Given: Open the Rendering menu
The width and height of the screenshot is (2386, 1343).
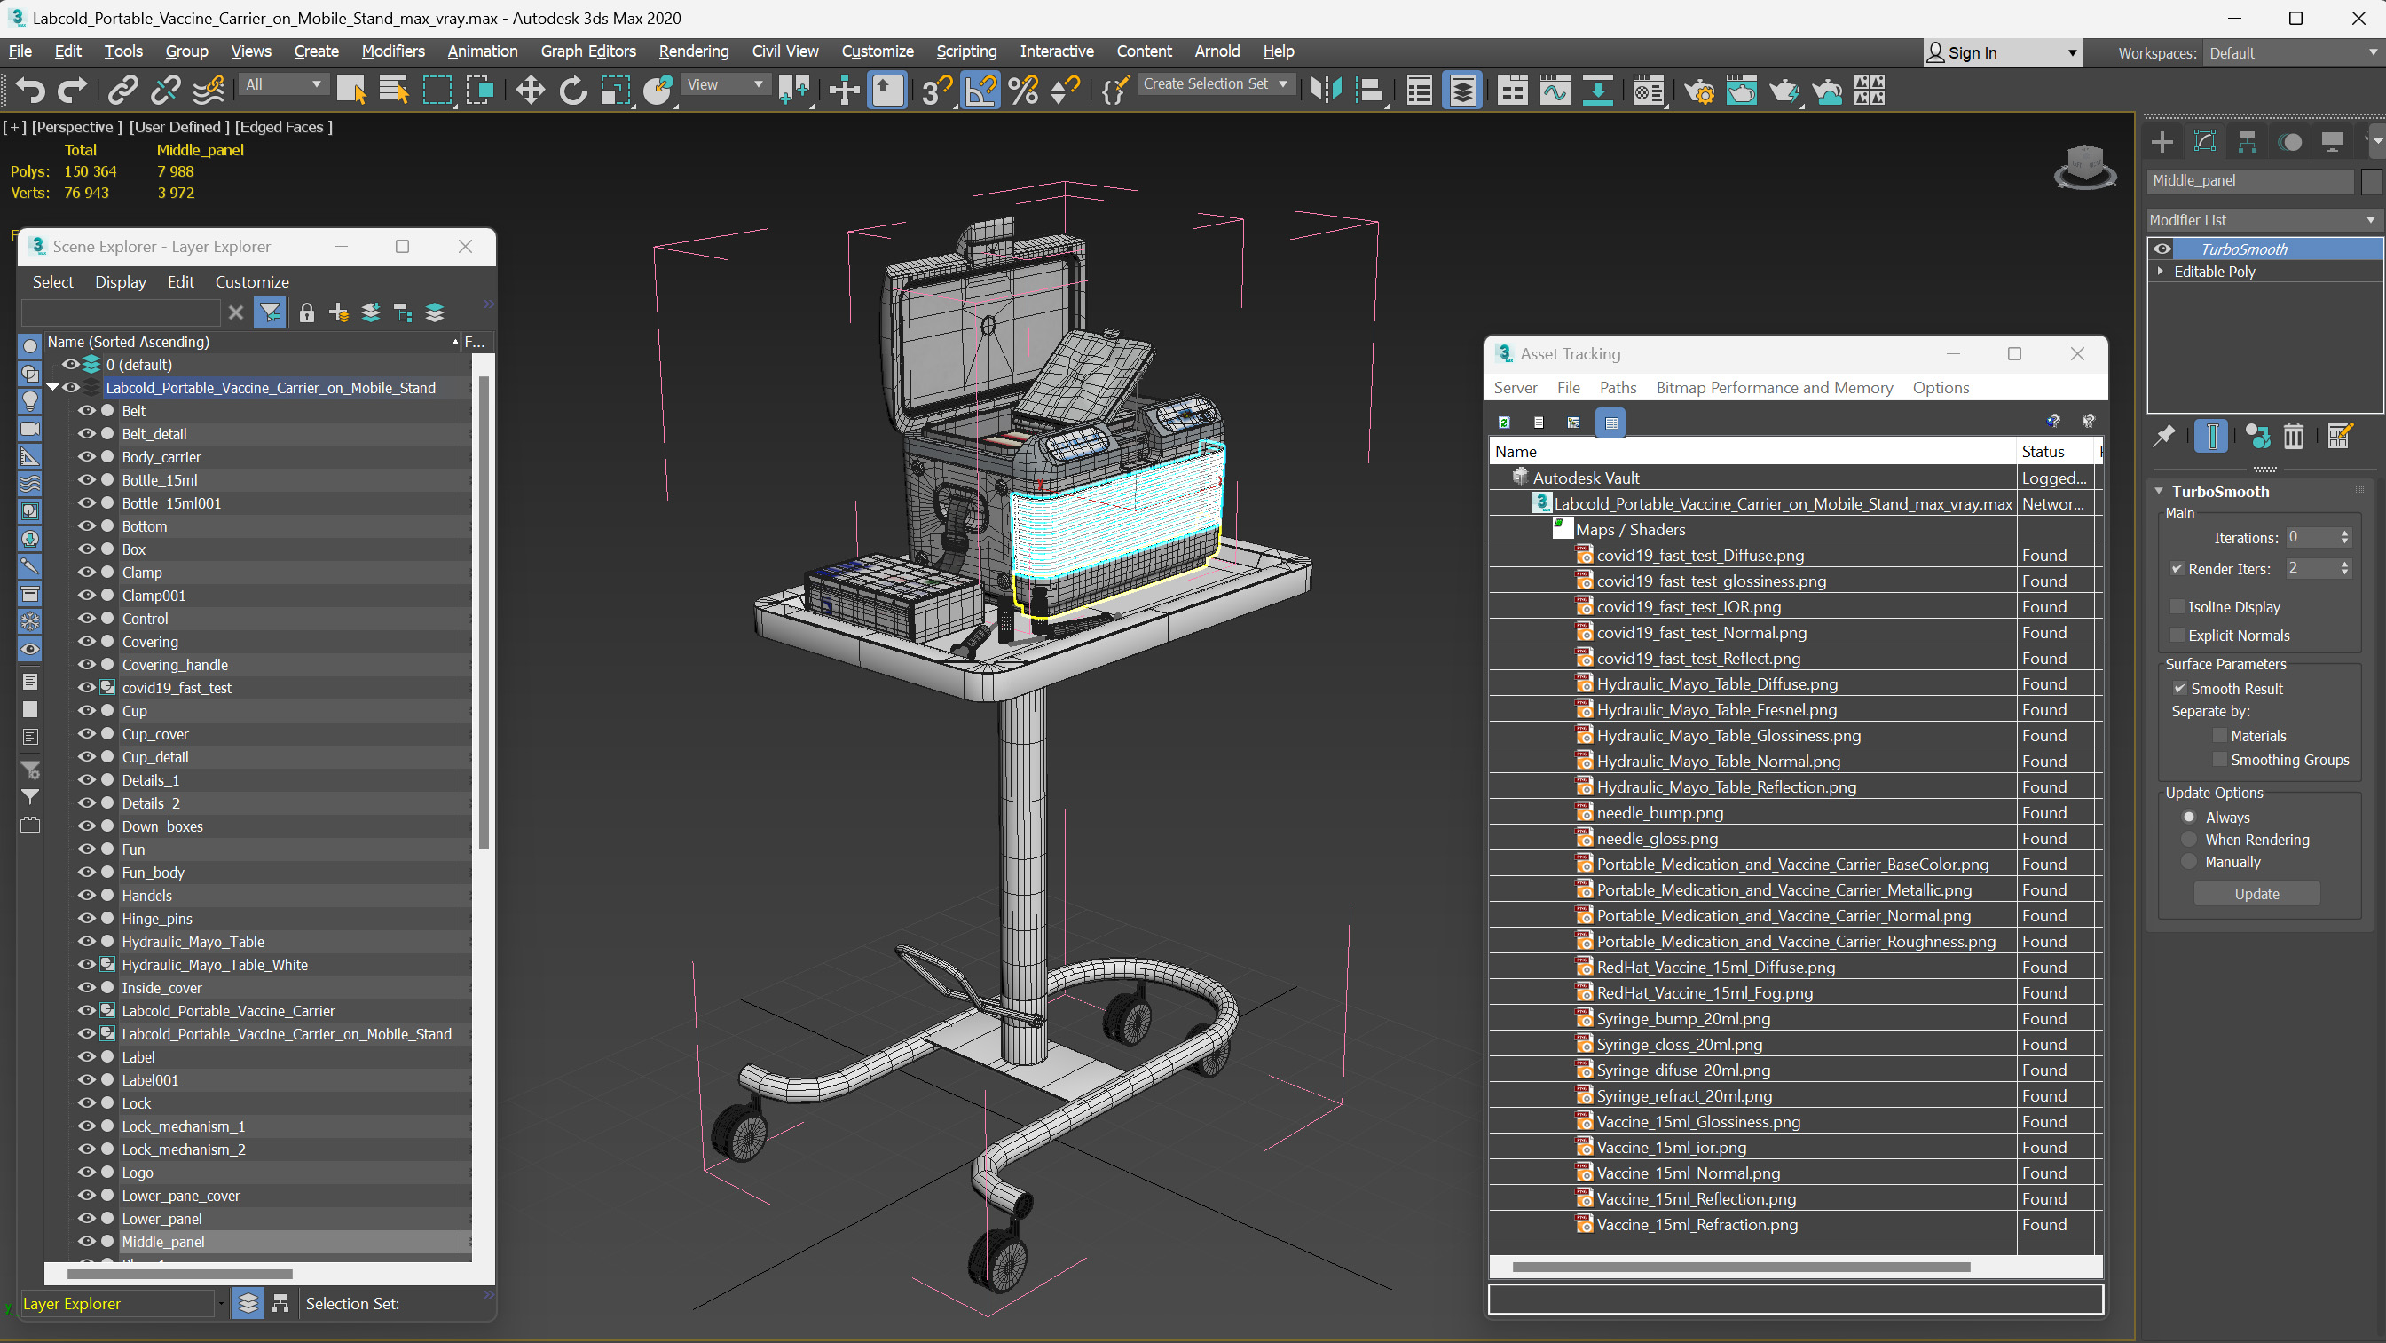Looking at the screenshot, I should 693,51.
